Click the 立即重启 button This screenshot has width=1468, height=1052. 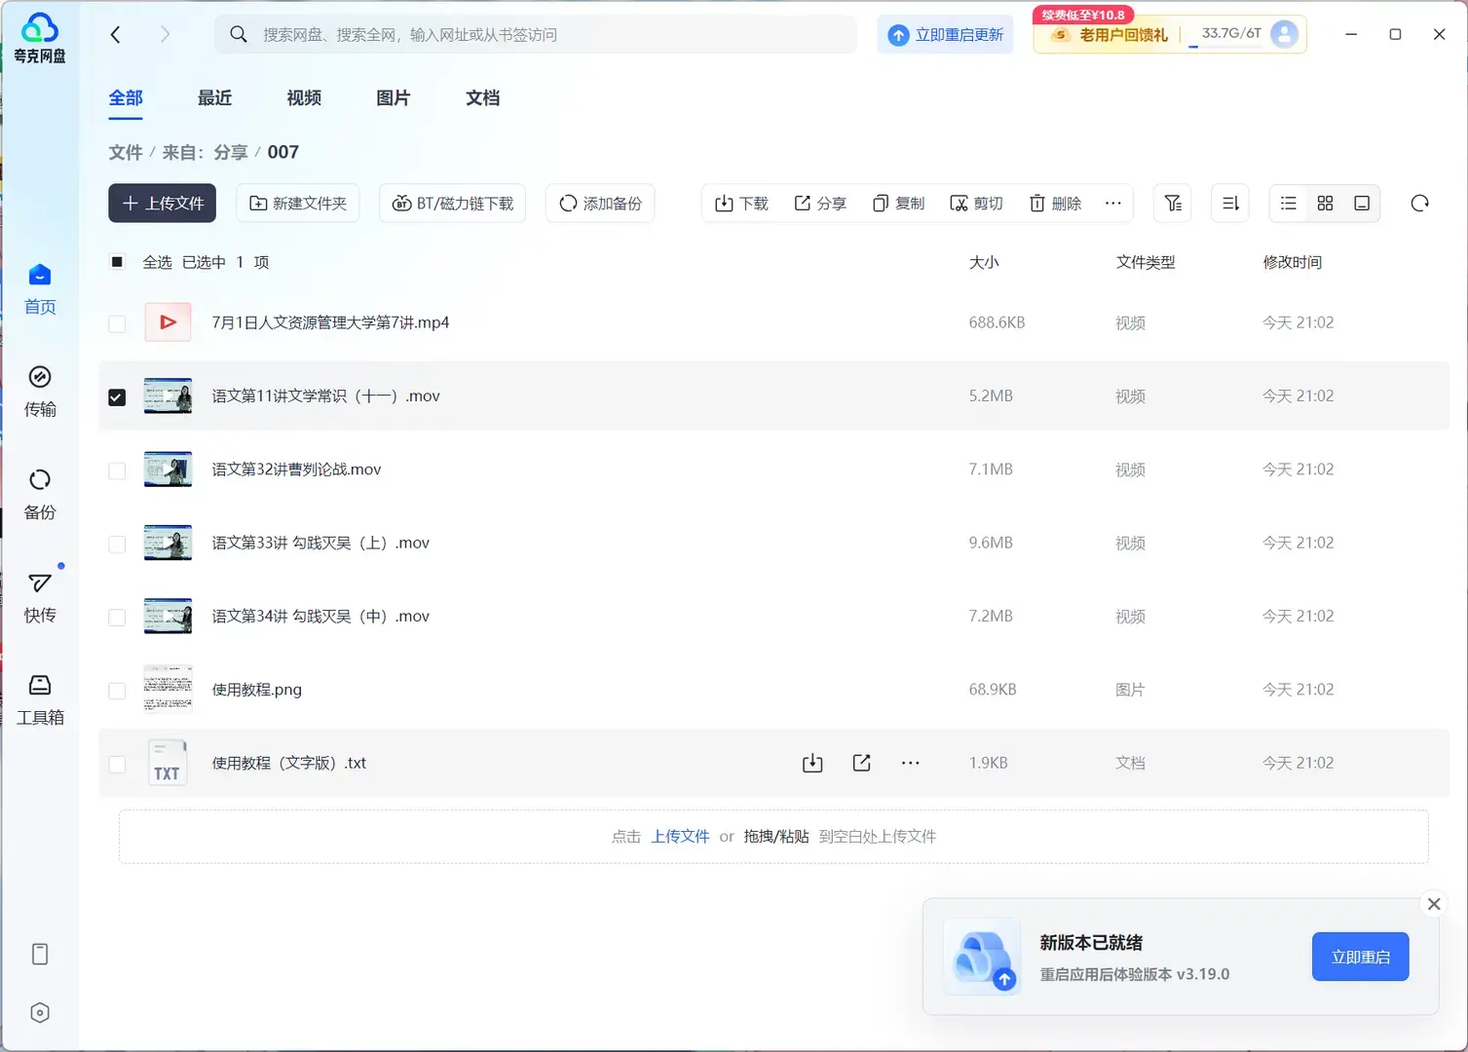coord(1360,957)
